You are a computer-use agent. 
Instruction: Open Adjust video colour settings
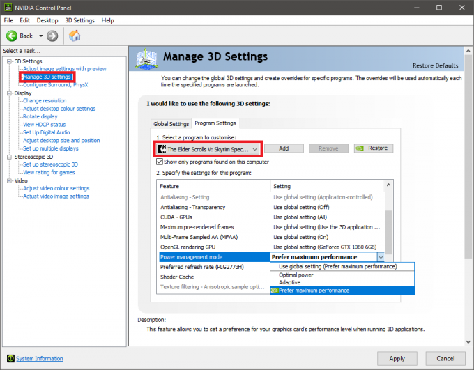click(56, 188)
